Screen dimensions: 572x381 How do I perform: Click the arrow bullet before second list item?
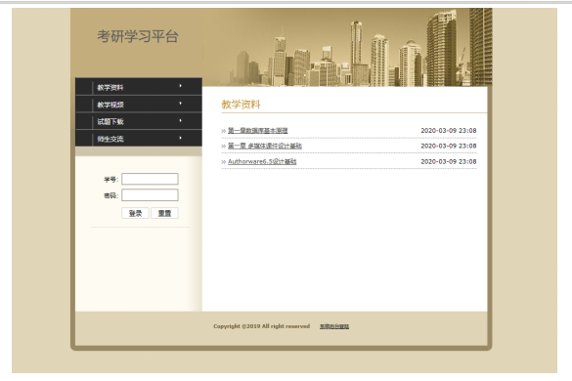[x=224, y=147]
